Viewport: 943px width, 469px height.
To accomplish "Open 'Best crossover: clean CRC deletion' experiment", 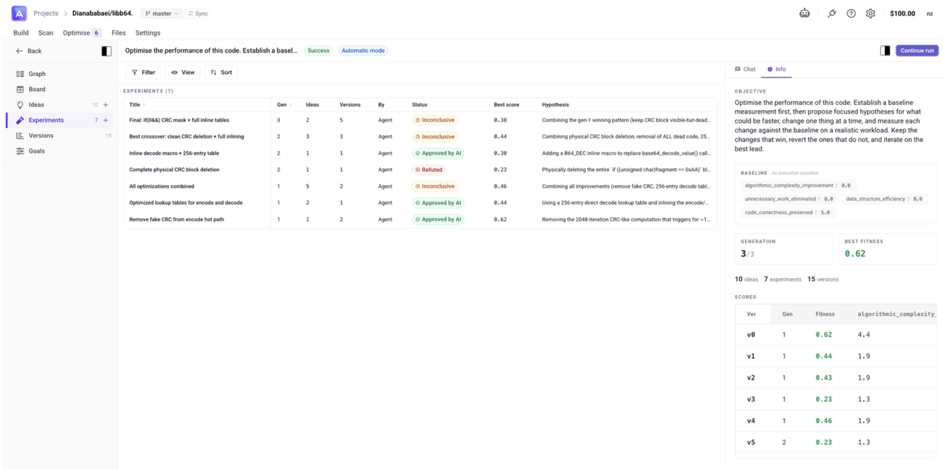I will 186,136.
